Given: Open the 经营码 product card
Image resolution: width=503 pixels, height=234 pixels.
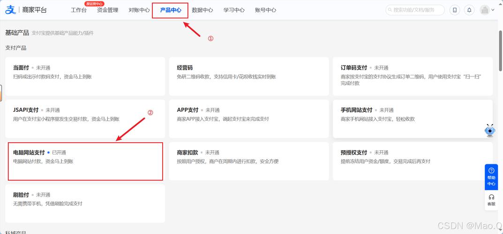Looking at the screenshot, I should click(x=249, y=76).
